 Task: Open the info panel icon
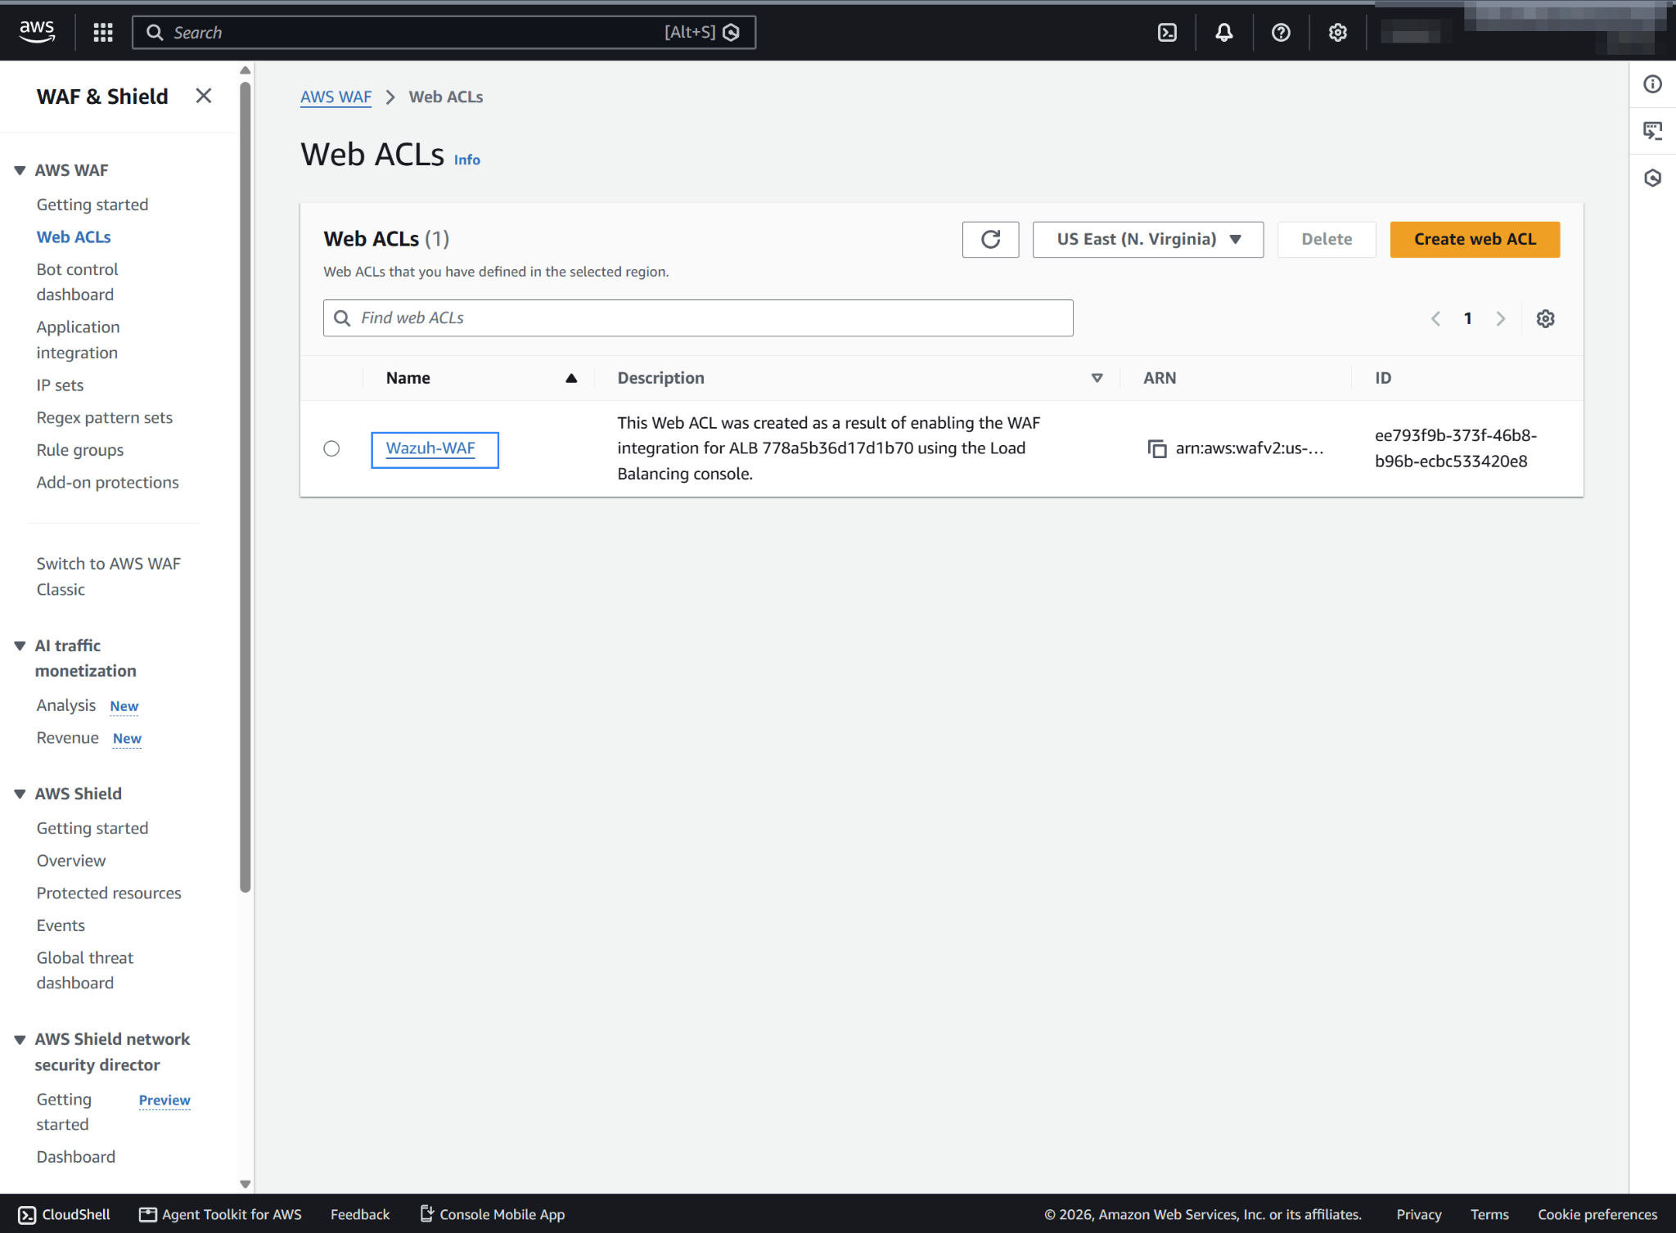(1652, 84)
